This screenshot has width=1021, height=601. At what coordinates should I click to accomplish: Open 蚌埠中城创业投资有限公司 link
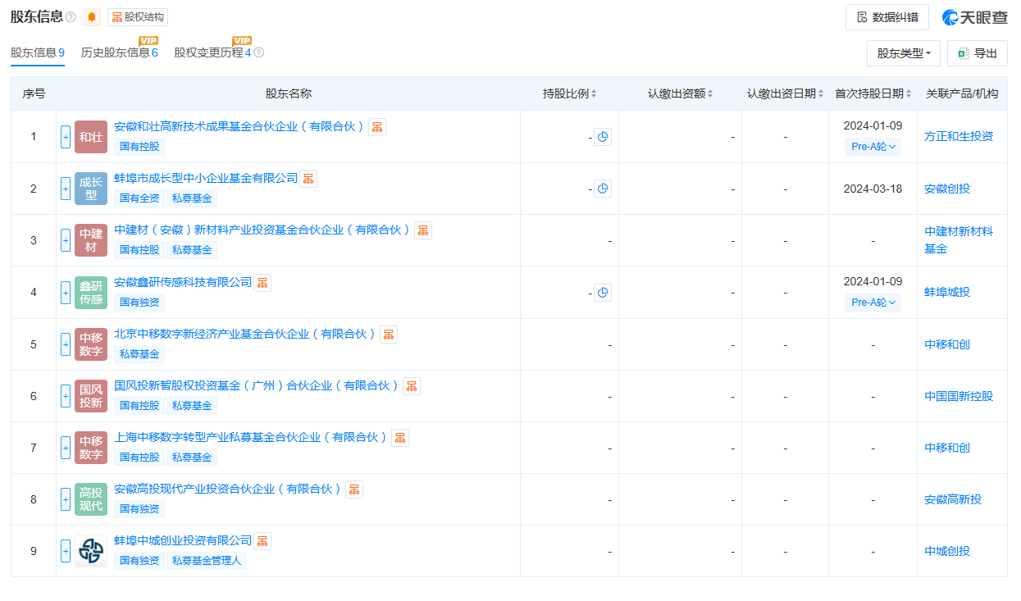click(x=183, y=540)
